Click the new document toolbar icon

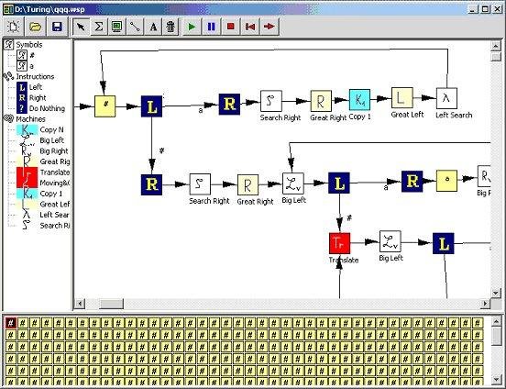pos(14,27)
